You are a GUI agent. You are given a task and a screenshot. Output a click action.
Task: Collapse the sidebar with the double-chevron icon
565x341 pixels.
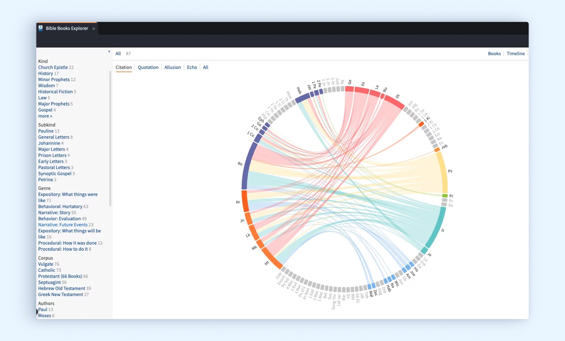(109, 51)
